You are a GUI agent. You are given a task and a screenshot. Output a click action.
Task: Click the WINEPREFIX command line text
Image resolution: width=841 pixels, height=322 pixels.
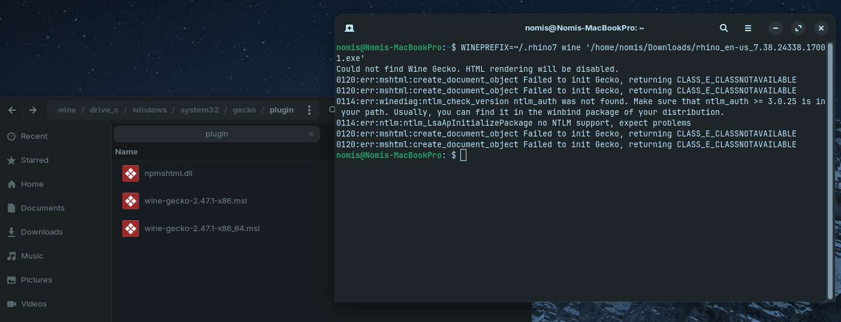point(581,53)
